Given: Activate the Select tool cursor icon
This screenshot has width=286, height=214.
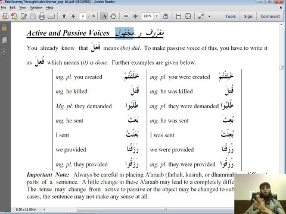Looking at the screenshot, I should tap(104, 16).
